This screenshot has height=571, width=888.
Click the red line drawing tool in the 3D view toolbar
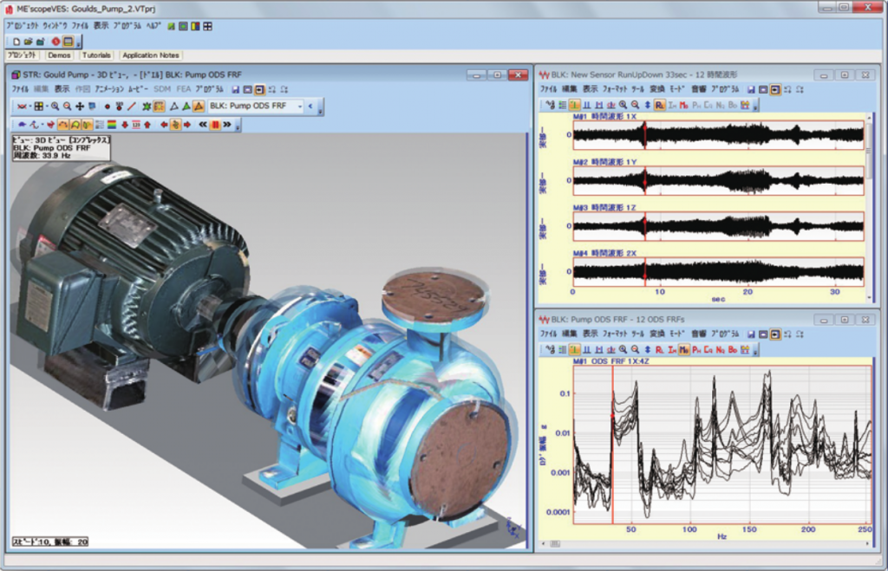[x=132, y=106]
